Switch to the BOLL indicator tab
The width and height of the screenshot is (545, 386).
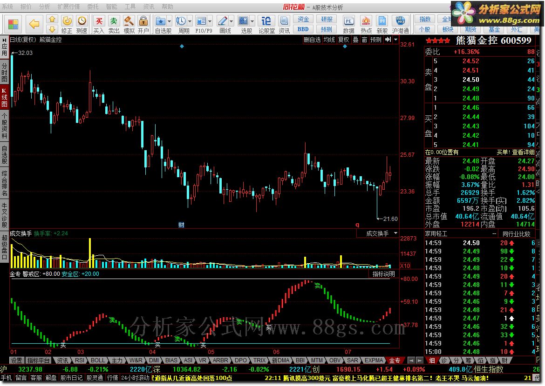(98, 360)
